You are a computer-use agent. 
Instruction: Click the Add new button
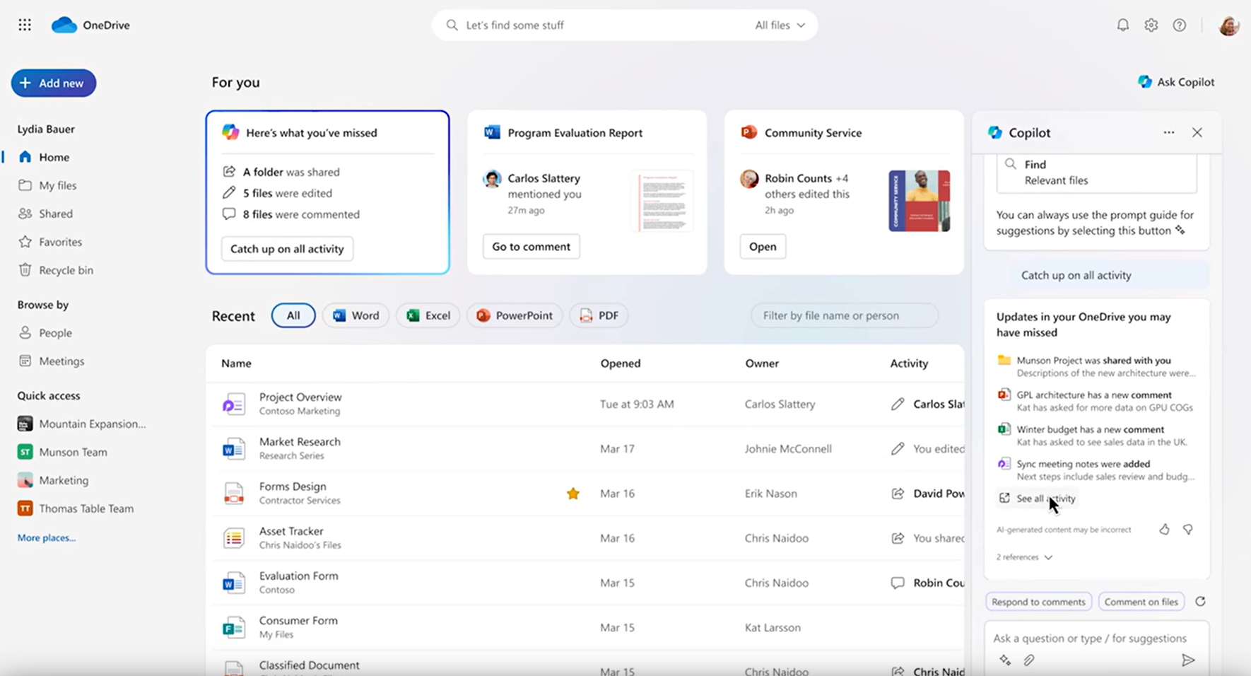pos(54,83)
